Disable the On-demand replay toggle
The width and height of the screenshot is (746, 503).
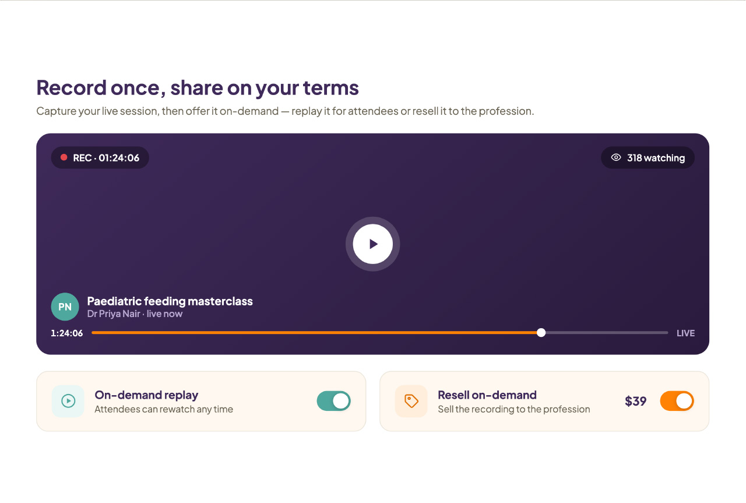tap(334, 401)
